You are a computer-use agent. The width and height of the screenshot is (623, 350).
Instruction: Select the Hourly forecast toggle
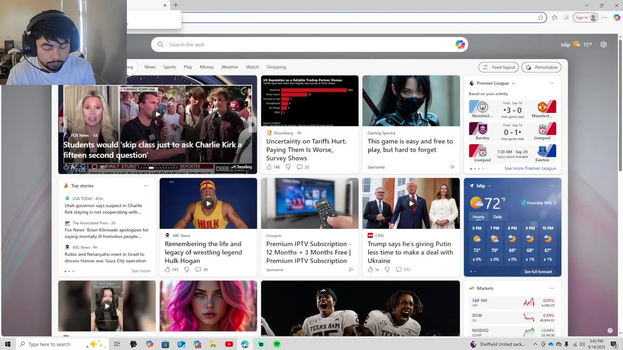tap(478, 217)
